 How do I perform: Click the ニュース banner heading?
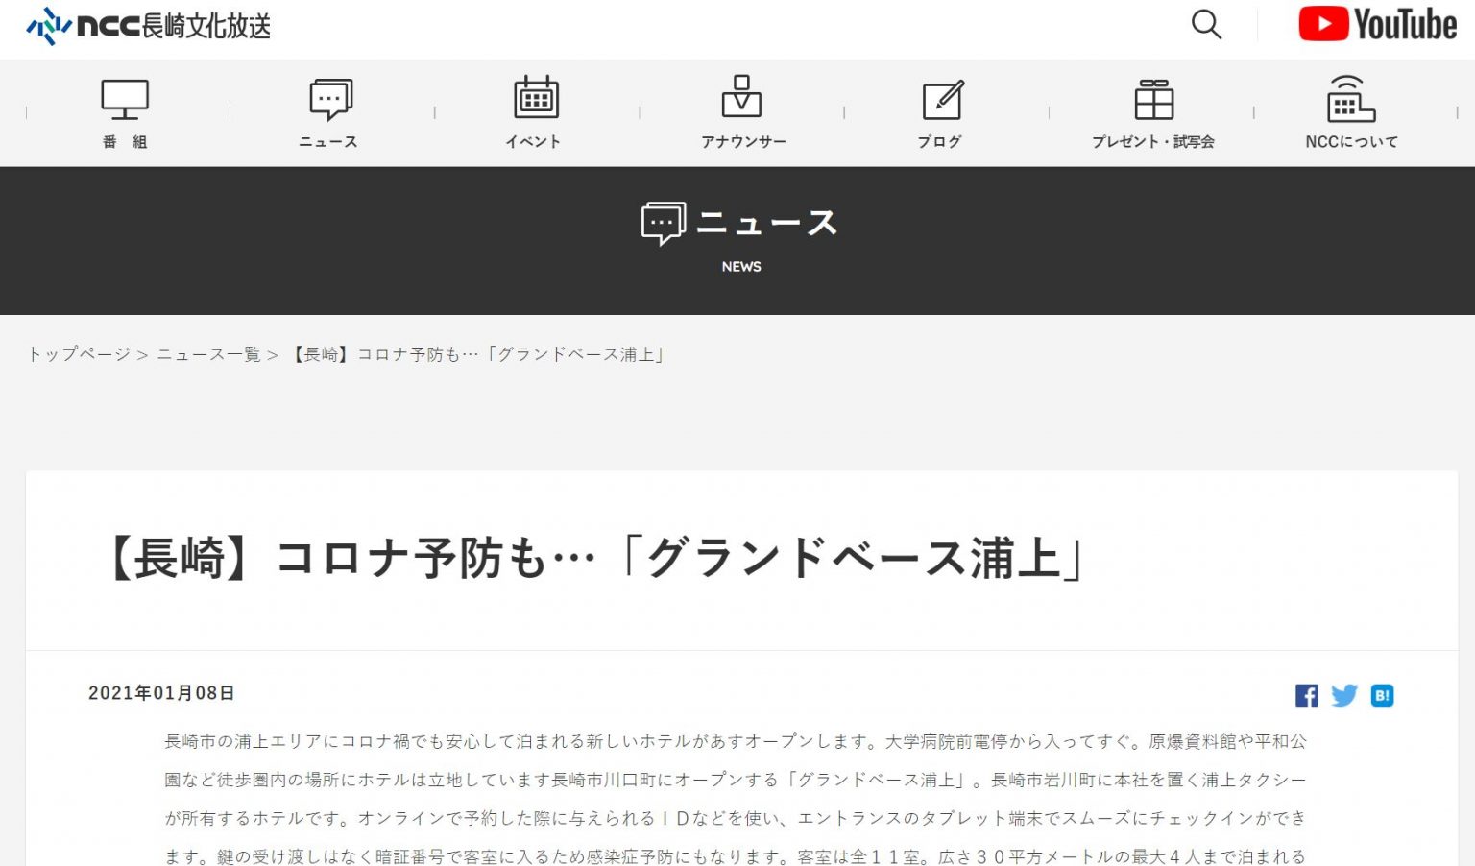767,223
